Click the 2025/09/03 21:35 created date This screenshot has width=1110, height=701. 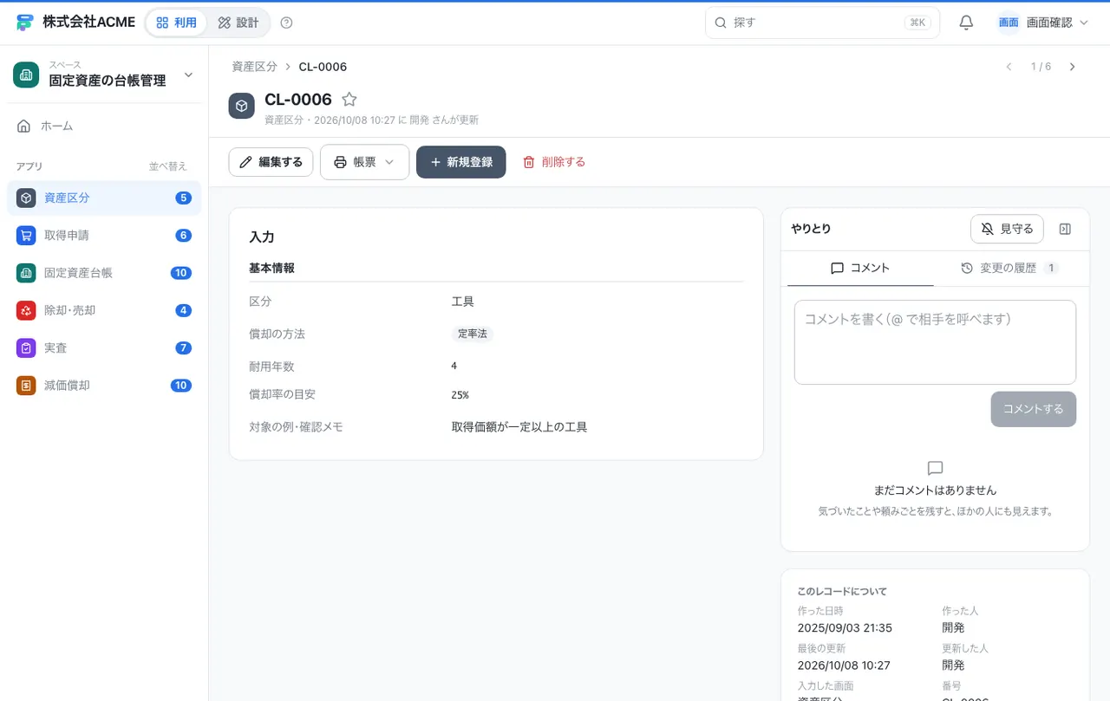coord(845,628)
